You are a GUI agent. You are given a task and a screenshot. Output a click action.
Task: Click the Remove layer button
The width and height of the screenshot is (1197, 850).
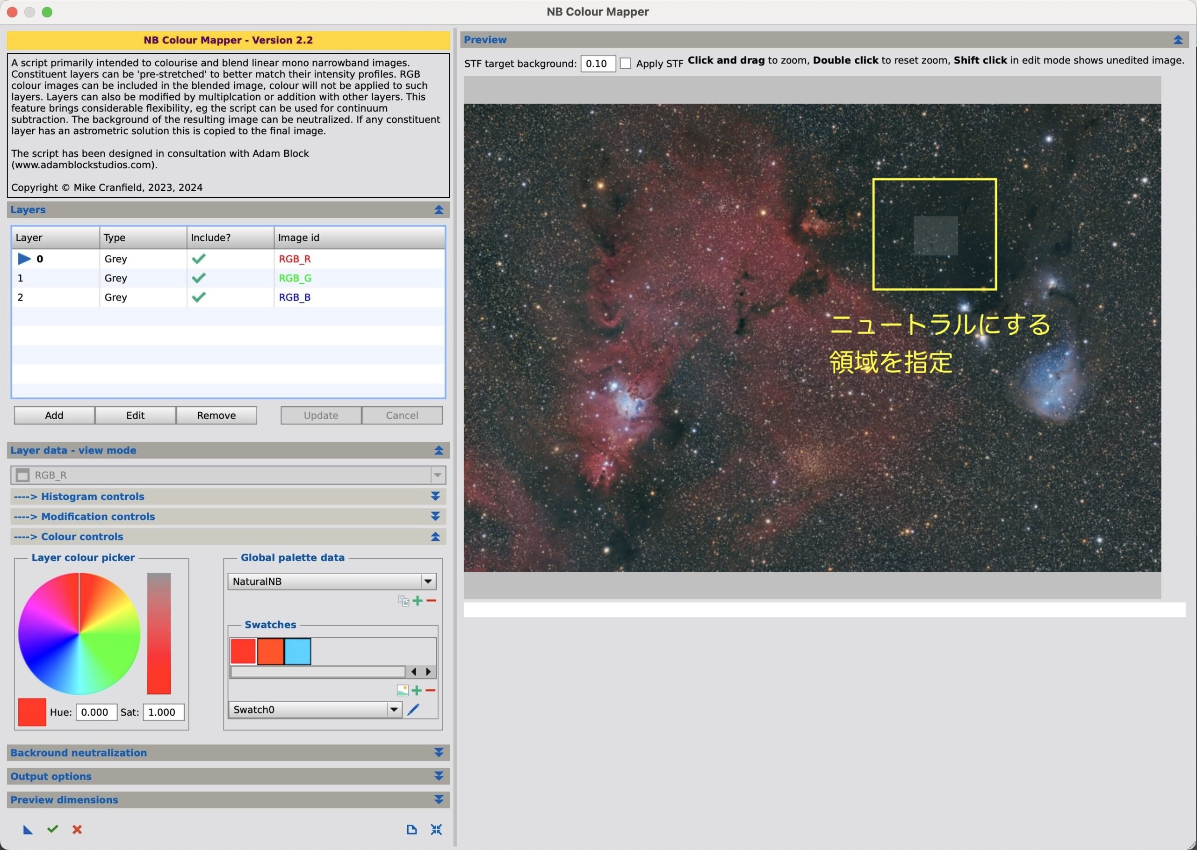216,416
